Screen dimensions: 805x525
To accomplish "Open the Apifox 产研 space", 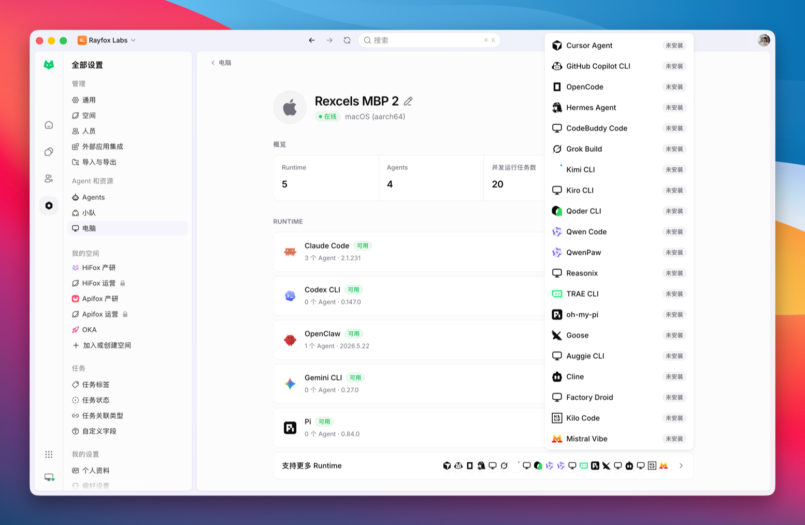I will [x=127, y=299].
